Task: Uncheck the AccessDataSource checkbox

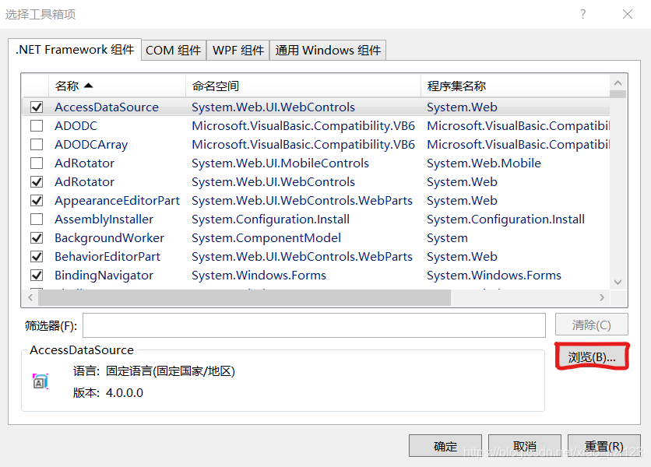Action: (37, 107)
